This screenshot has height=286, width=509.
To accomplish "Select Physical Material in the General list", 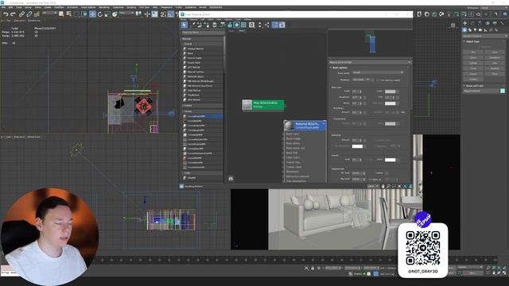I will click(202, 48).
